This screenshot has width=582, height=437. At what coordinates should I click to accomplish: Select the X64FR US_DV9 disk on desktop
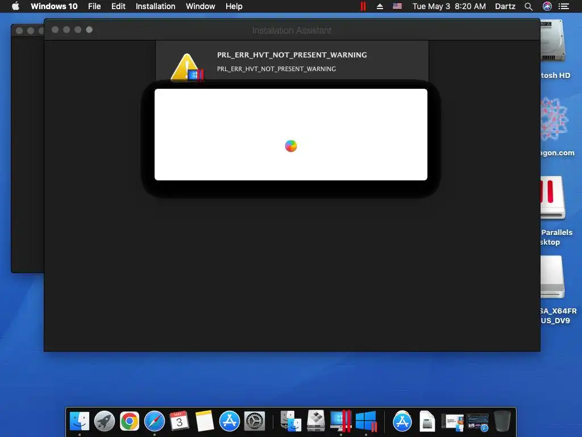pos(552,277)
